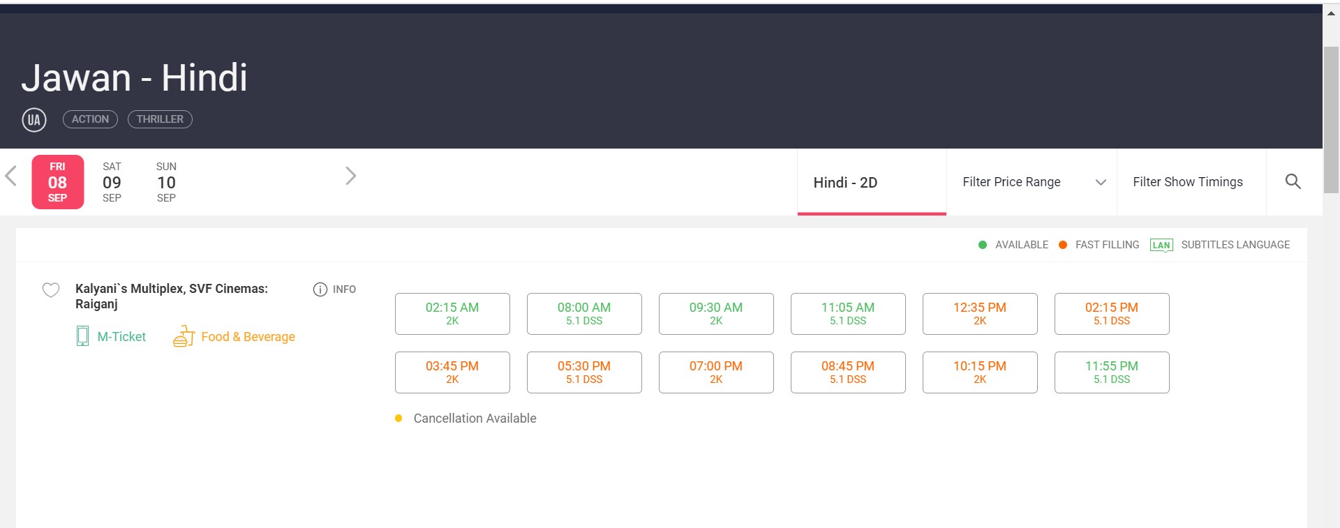
Task: Click the UA rating badge
Action: 33,120
